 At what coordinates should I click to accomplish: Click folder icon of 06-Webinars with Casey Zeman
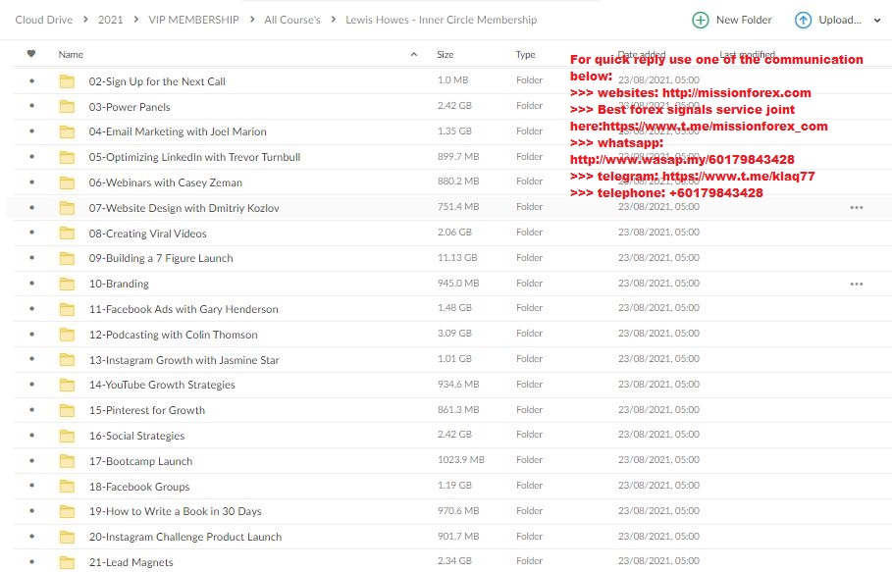tap(67, 182)
